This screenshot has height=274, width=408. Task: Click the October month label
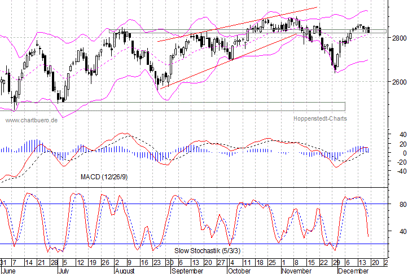pyautogui.click(x=239, y=271)
